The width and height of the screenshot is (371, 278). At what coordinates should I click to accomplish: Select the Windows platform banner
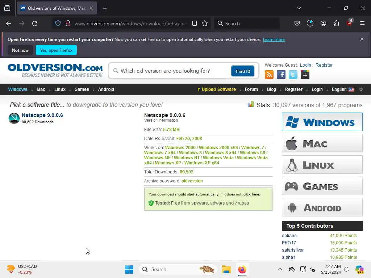pos(322,122)
